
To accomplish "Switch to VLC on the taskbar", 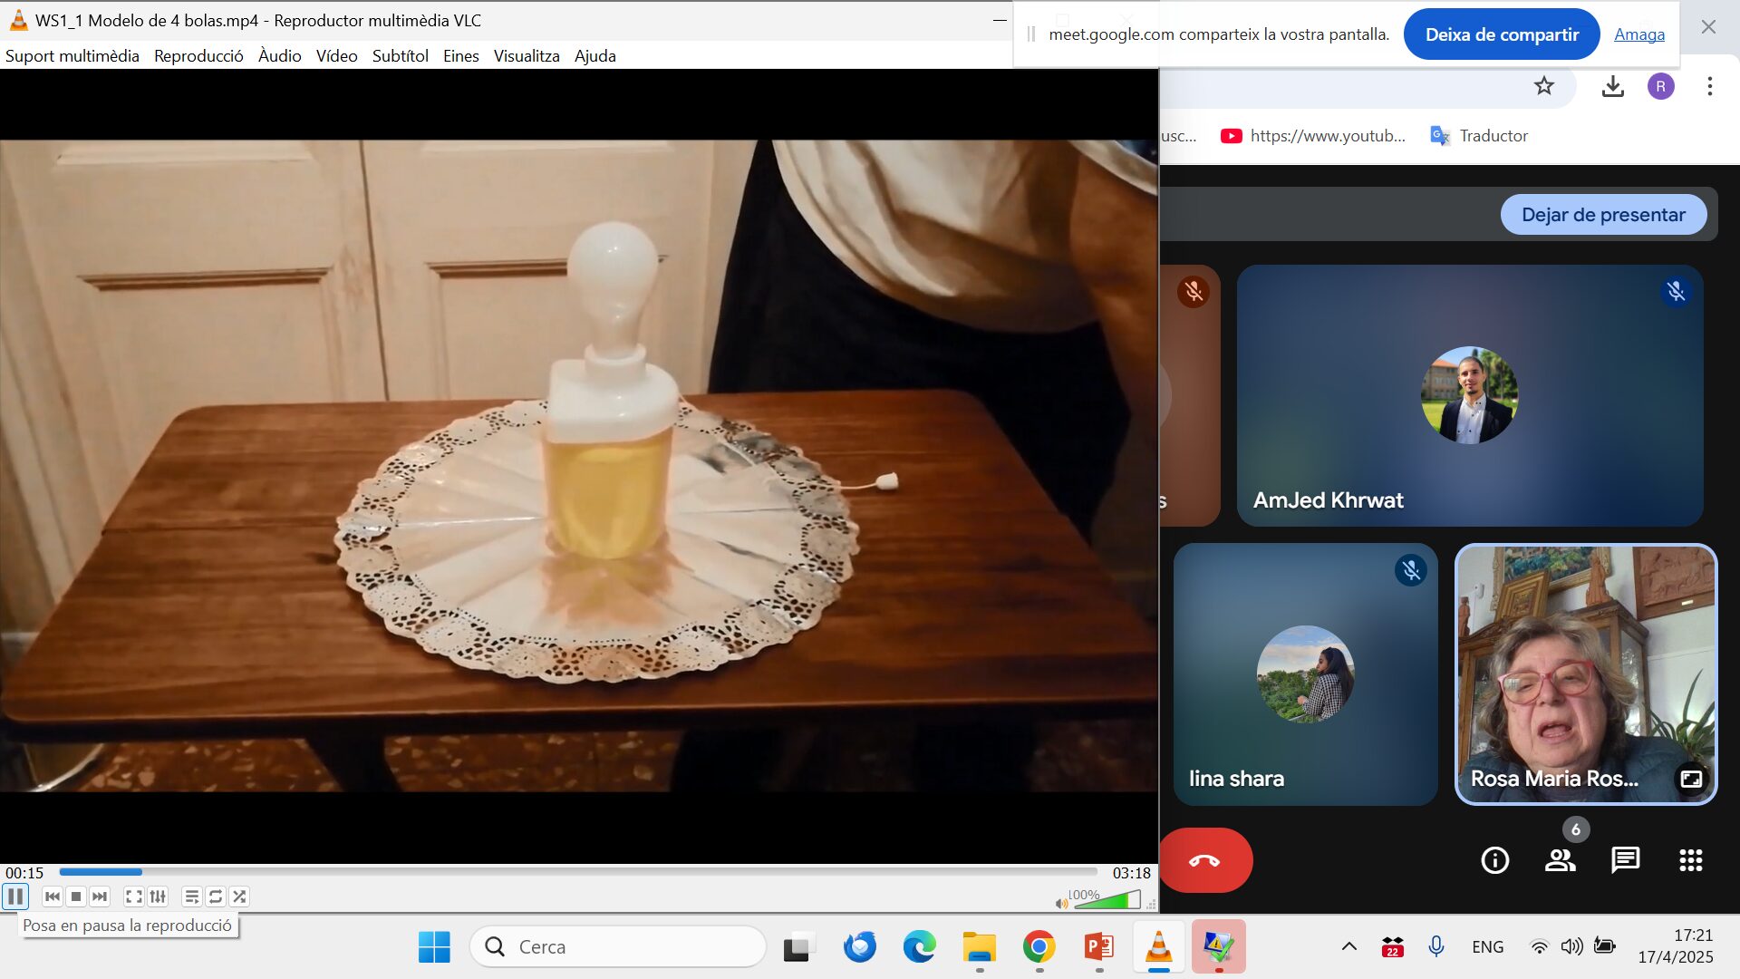I will pos(1158,947).
